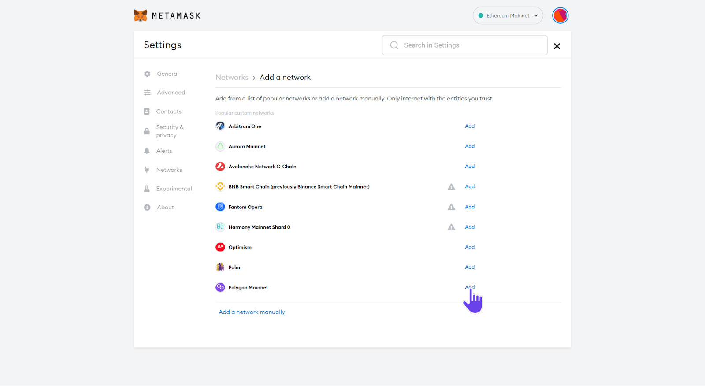Click the Fantom Opera warning icon
705x386 pixels.
(451, 207)
